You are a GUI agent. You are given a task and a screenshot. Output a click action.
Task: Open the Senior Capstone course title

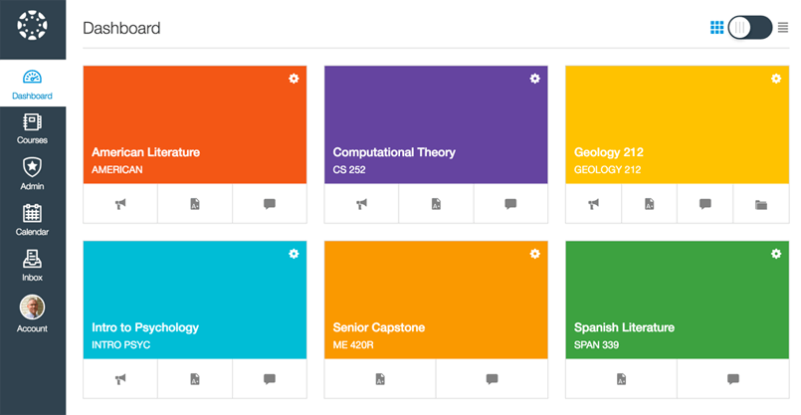click(379, 327)
